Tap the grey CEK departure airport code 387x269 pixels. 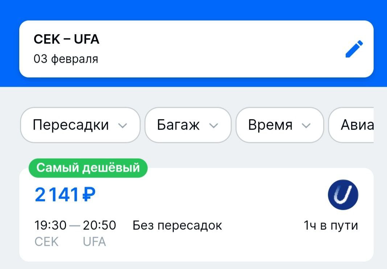[x=46, y=241]
